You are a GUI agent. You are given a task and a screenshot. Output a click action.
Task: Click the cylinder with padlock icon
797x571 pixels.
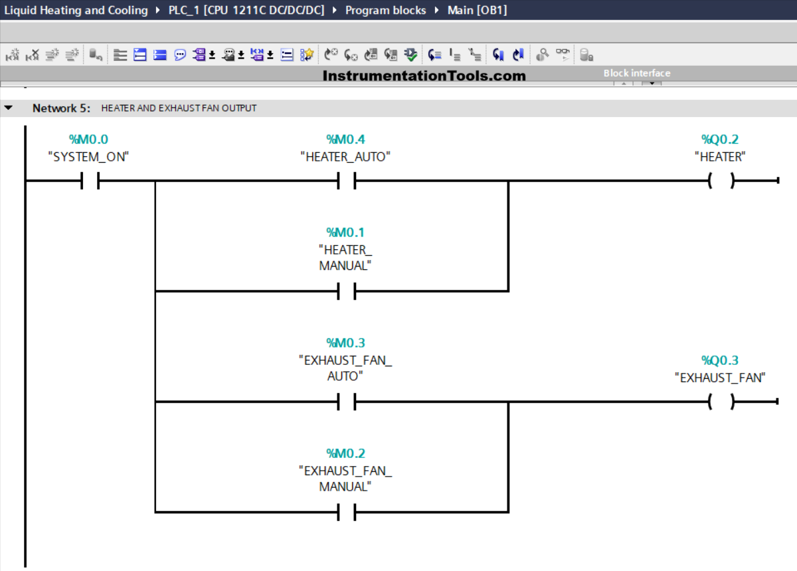coord(586,55)
